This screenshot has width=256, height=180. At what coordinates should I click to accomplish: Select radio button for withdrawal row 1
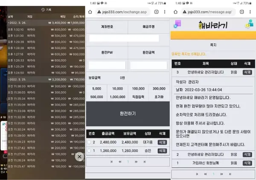pos(89,151)
